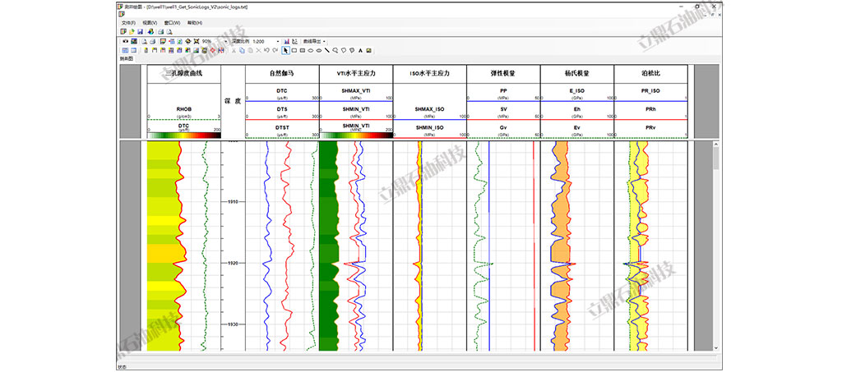Screen dimensions: 842x372
Task: Select the 弹性模量 track title
Action: [x=504, y=72]
